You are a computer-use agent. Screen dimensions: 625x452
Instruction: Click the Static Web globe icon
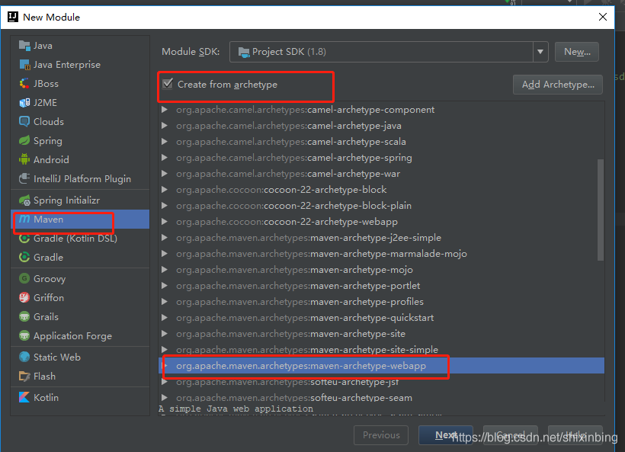(x=24, y=357)
